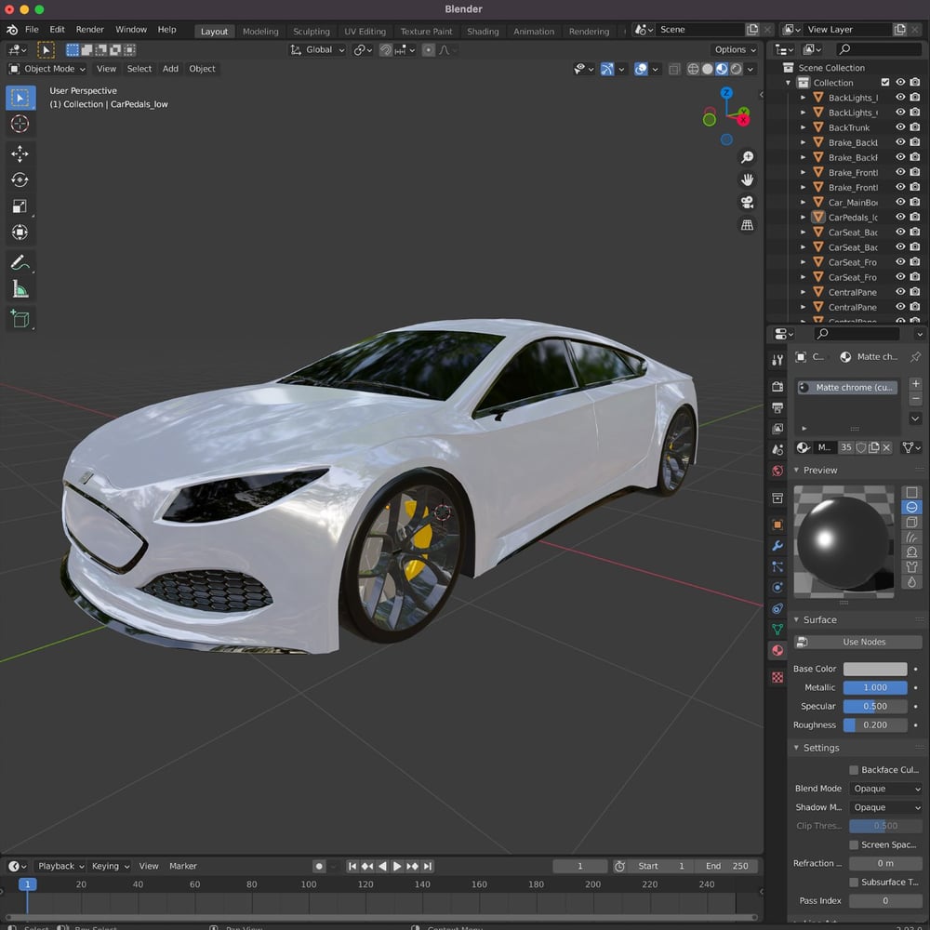The image size is (930, 930).
Task: Toggle camera view icon in viewport
Action: 747,203
